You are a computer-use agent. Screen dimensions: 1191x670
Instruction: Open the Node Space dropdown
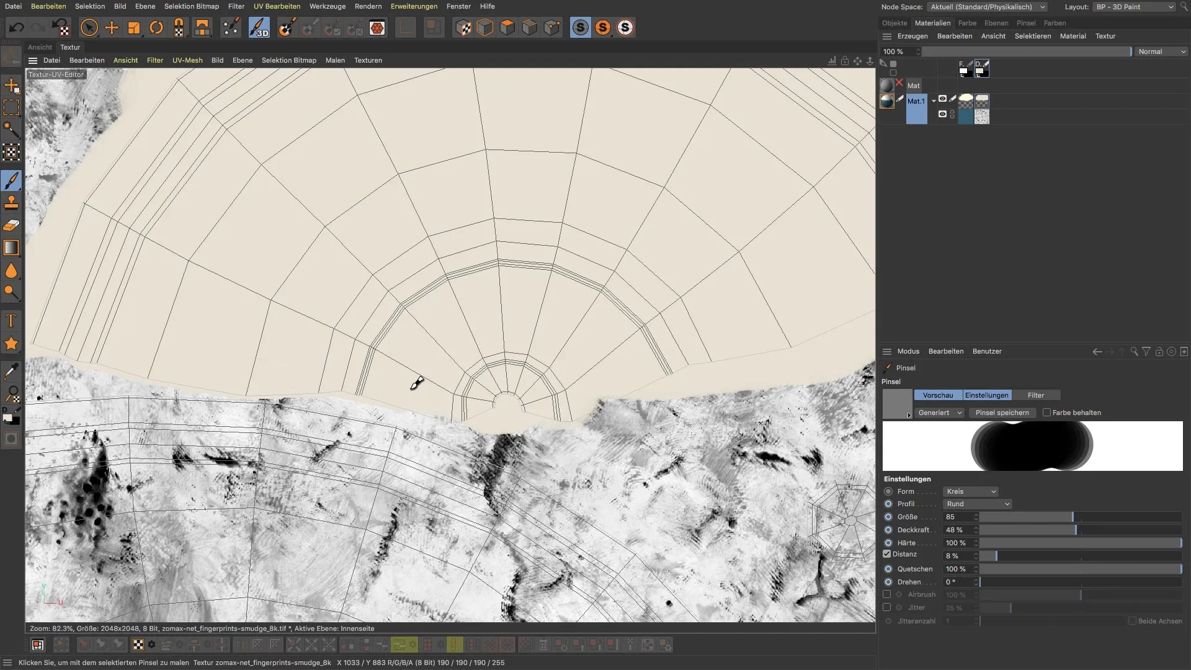pyautogui.click(x=988, y=7)
